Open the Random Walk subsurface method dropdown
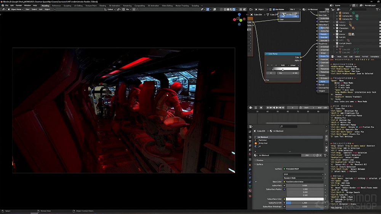Image resolution: width=381 pixels, height=214 pixels. click(x=304, y=178)
